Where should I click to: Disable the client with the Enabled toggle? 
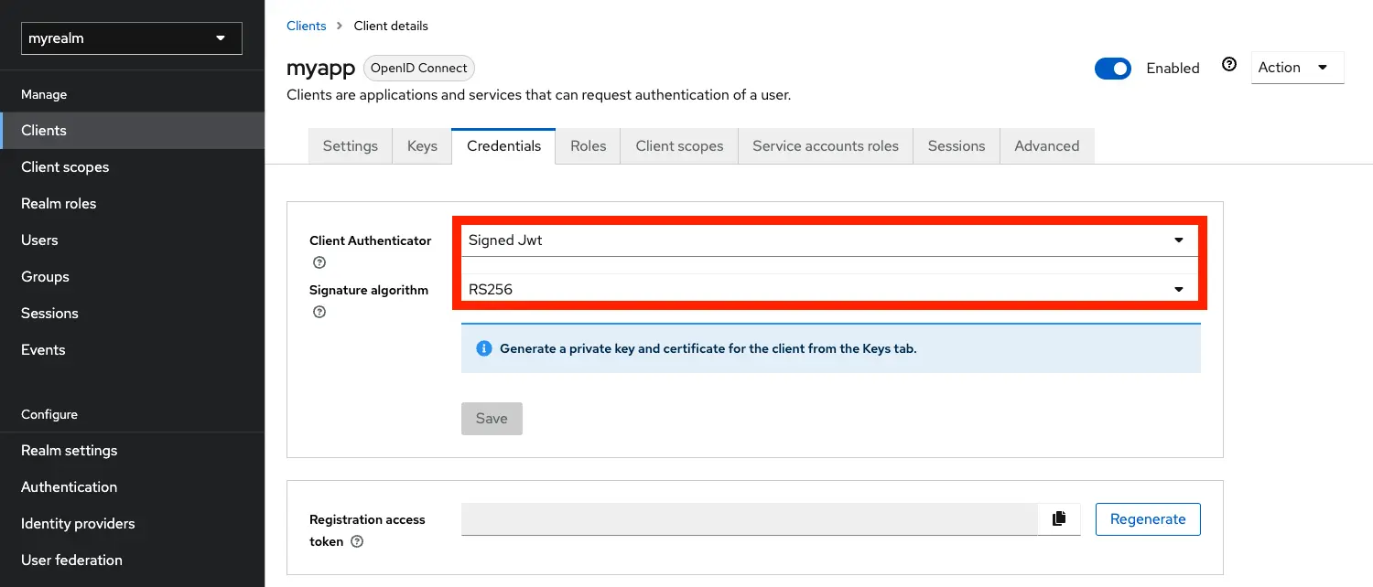click(1113, 68)
